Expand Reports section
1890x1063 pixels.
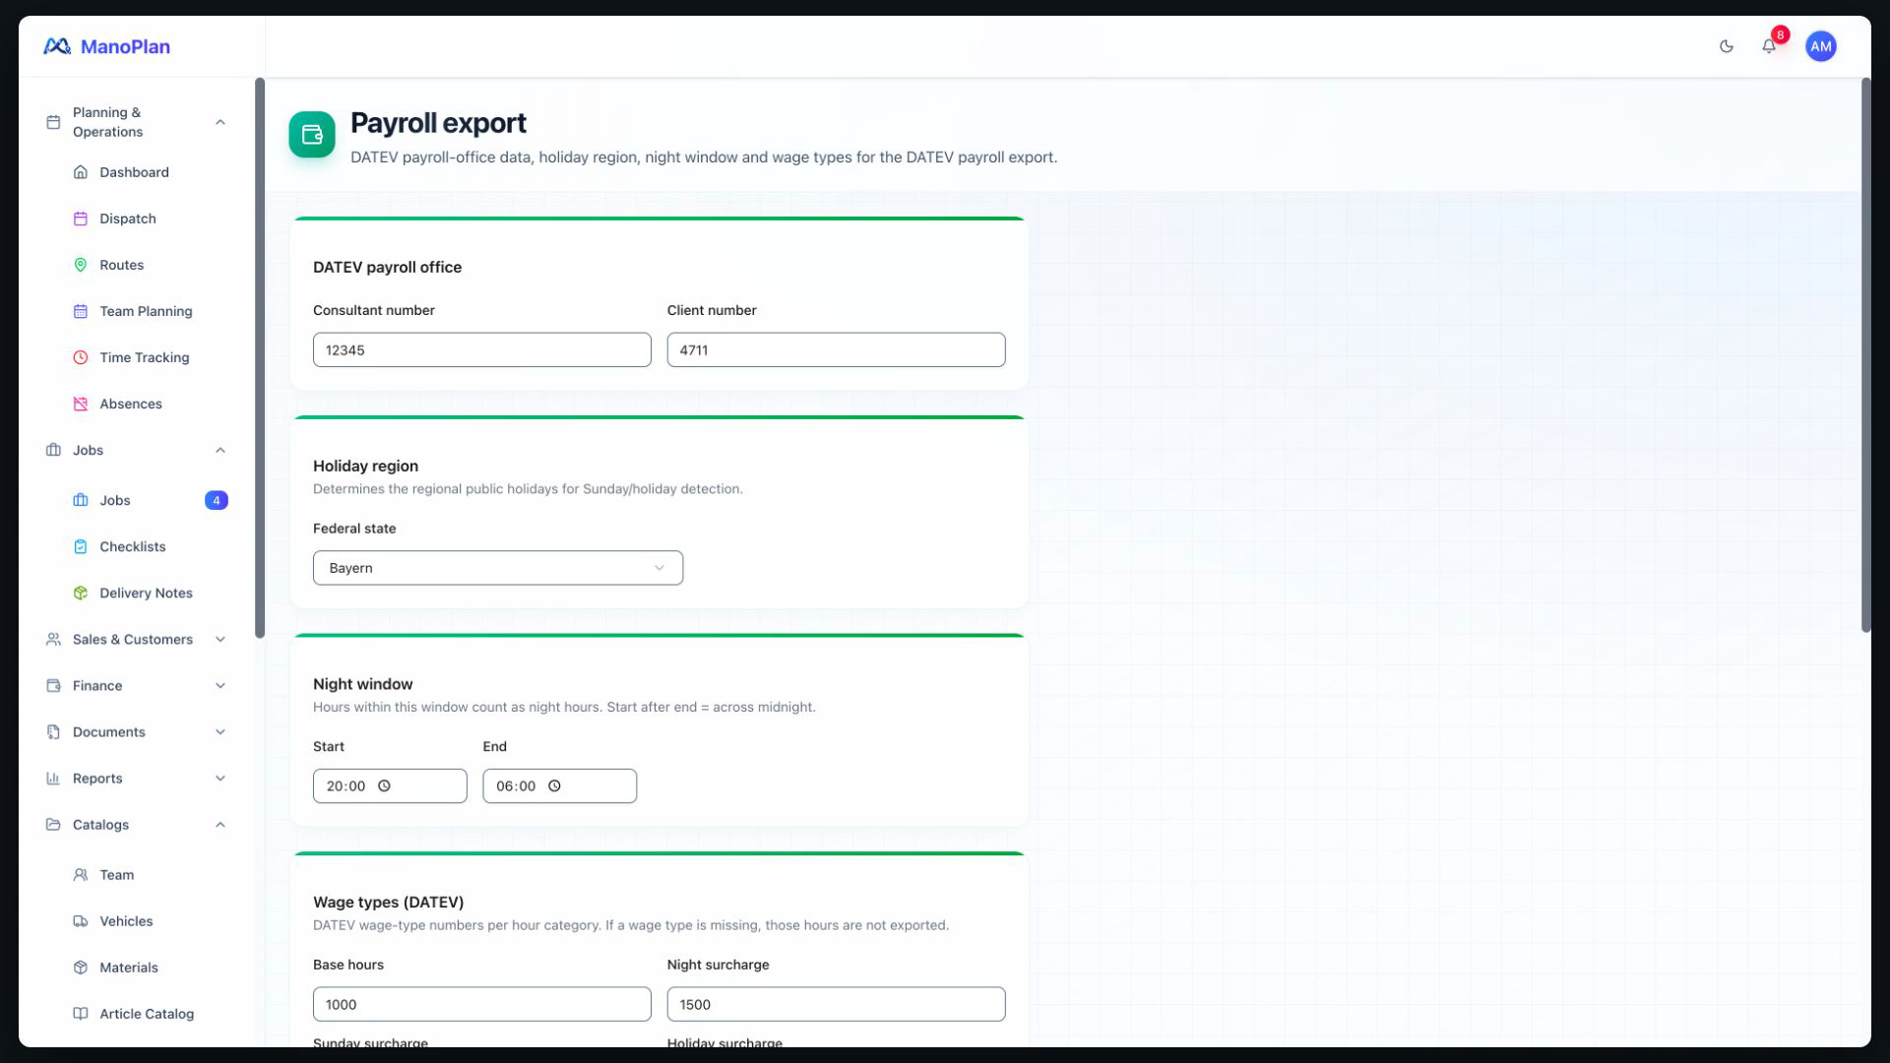tap(136, 778)
